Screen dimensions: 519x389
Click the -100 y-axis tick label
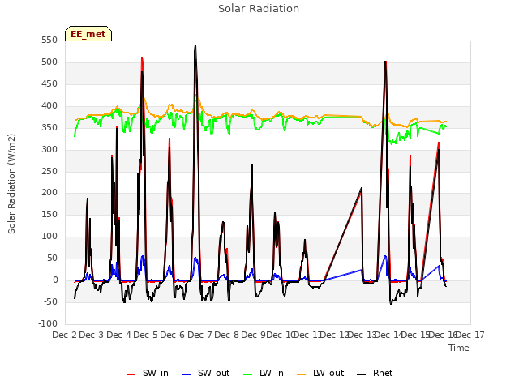pyautogui.click(x=48, y=323)
